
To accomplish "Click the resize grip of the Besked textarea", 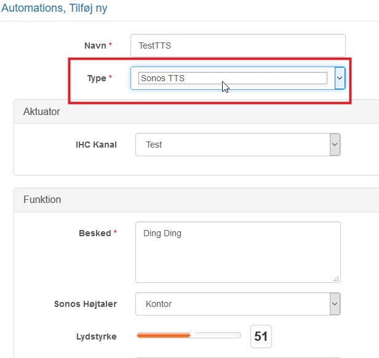I will [x=336, y=278].
